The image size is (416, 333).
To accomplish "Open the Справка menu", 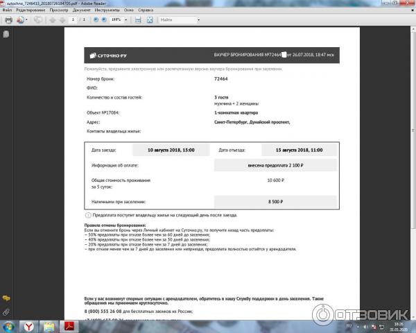I will click(146, 11).
